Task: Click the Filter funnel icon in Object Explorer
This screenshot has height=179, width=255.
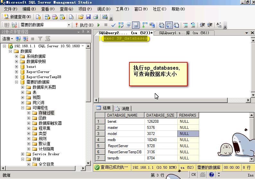Action: point(40,39)
